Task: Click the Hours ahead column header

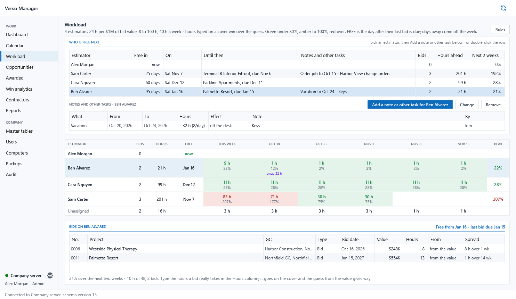Action: (x=452, y=55)
